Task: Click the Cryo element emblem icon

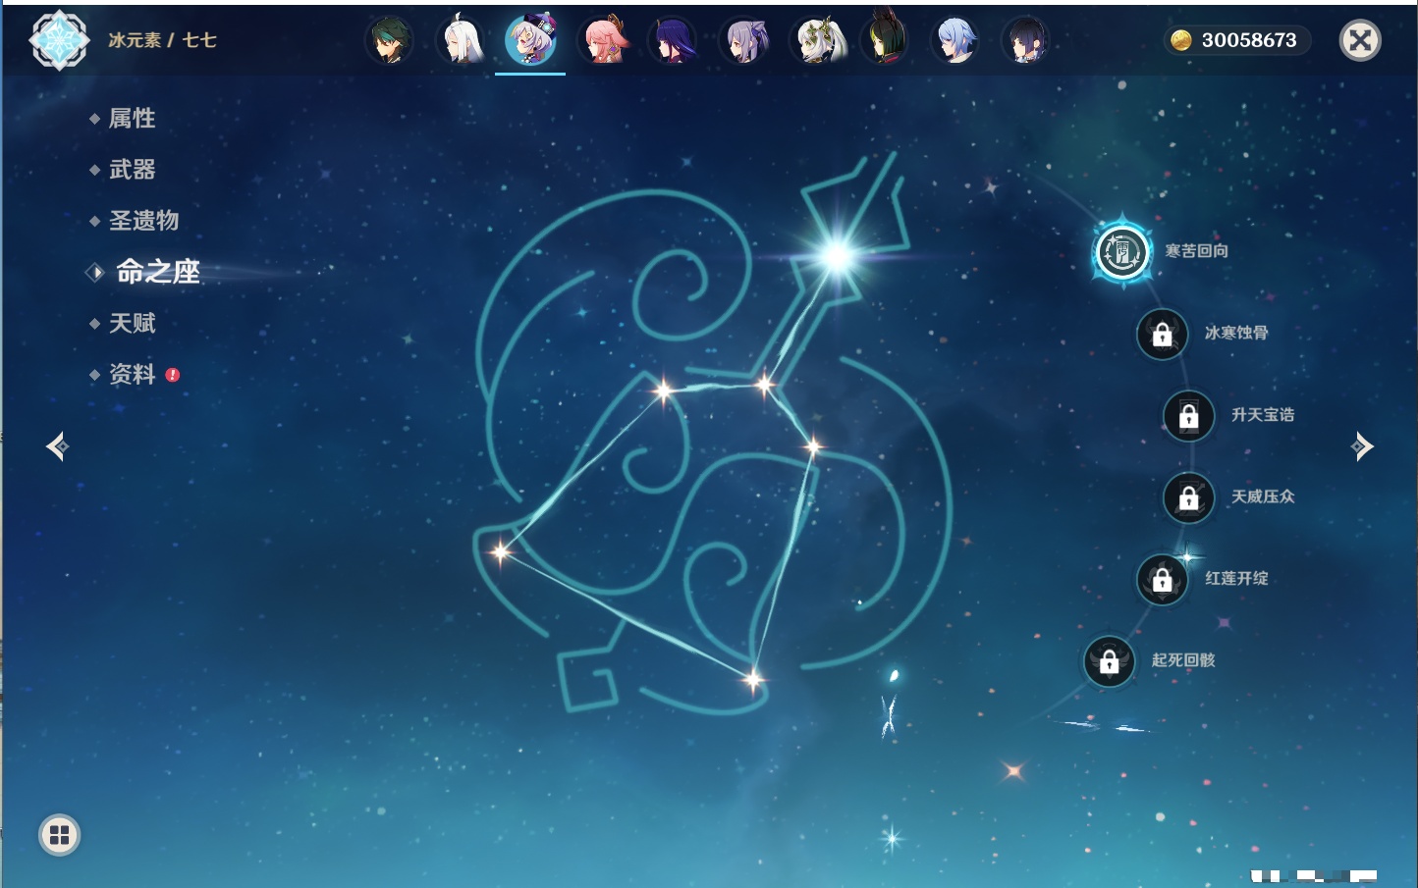Action: 59,40
